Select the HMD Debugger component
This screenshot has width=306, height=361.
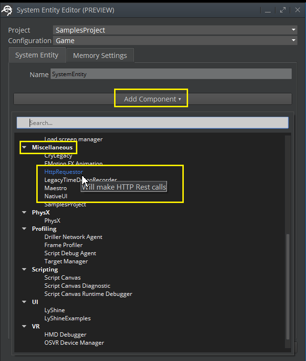click(x=65, y=335)
